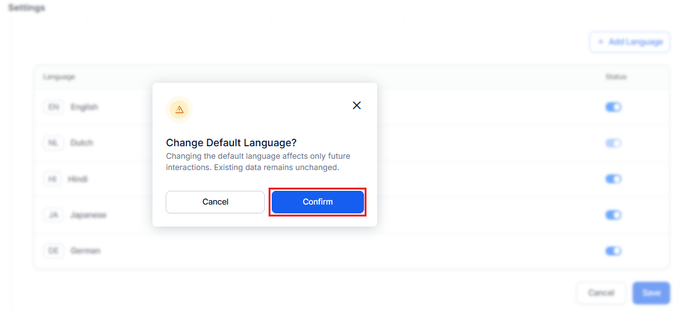The height and width of the screenshot is (310, 679).
Task: Switch off the Hindi status toggle
Action: pyautogui.click(x=613, y=179)
